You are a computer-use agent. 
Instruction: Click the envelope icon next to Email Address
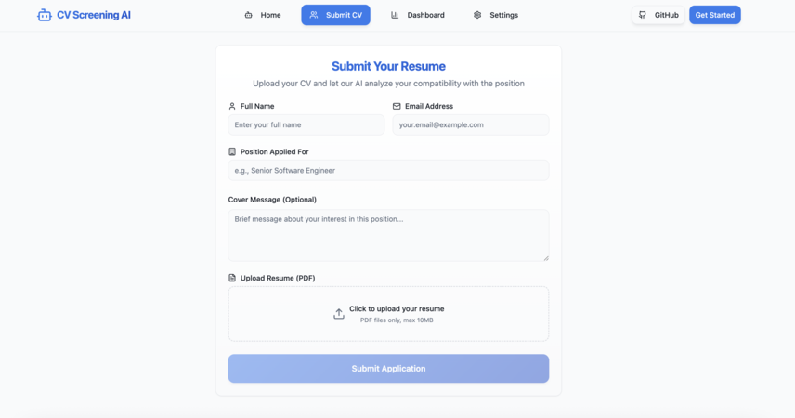click(397, 106)
